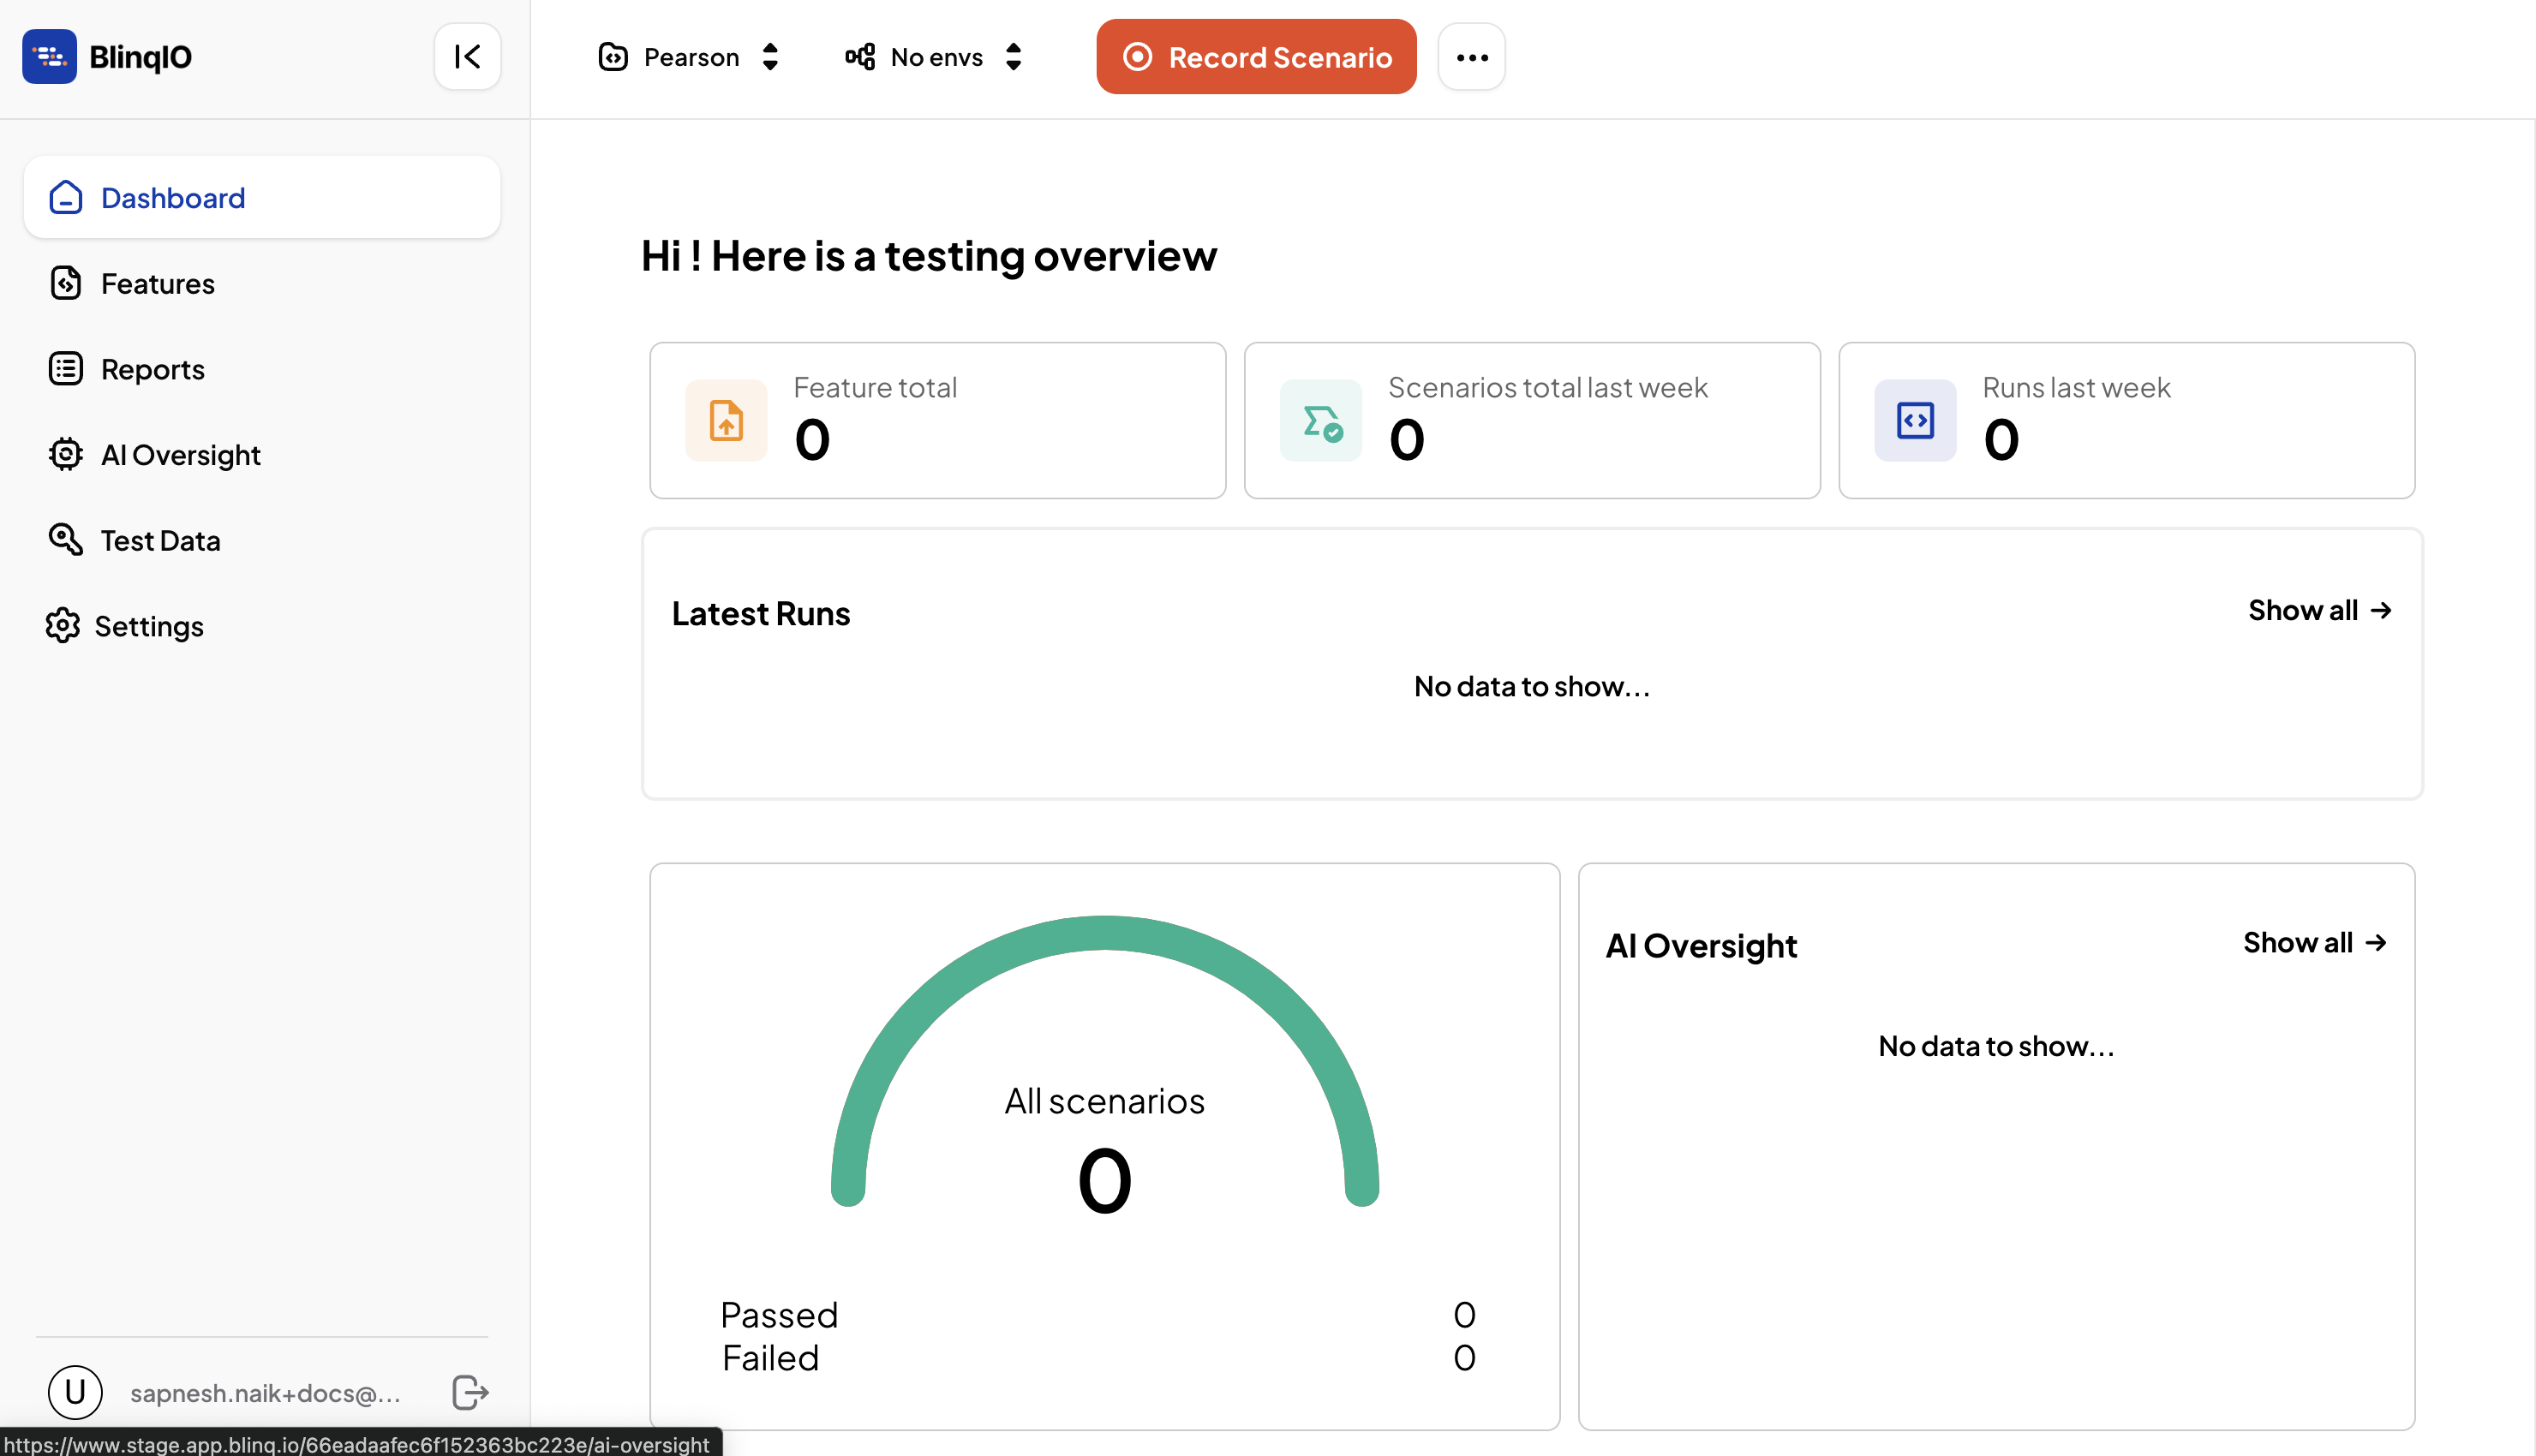Click the Runs last week code icon
Image resolution: width=2536 pixels, height=1456 pixels.
[x=1915, y=420]
